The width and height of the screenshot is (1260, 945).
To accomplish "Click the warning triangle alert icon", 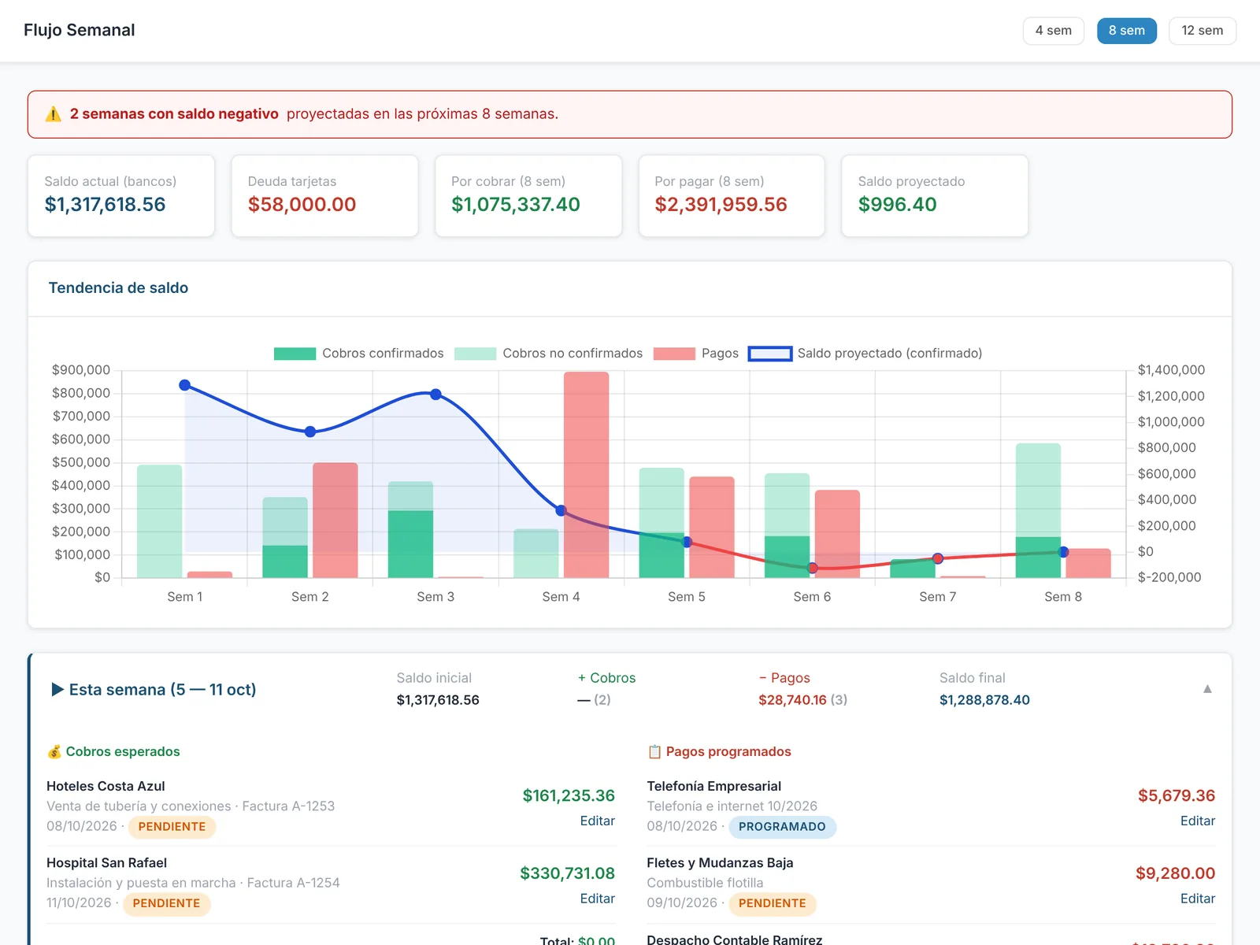I will tap(54, 114).
